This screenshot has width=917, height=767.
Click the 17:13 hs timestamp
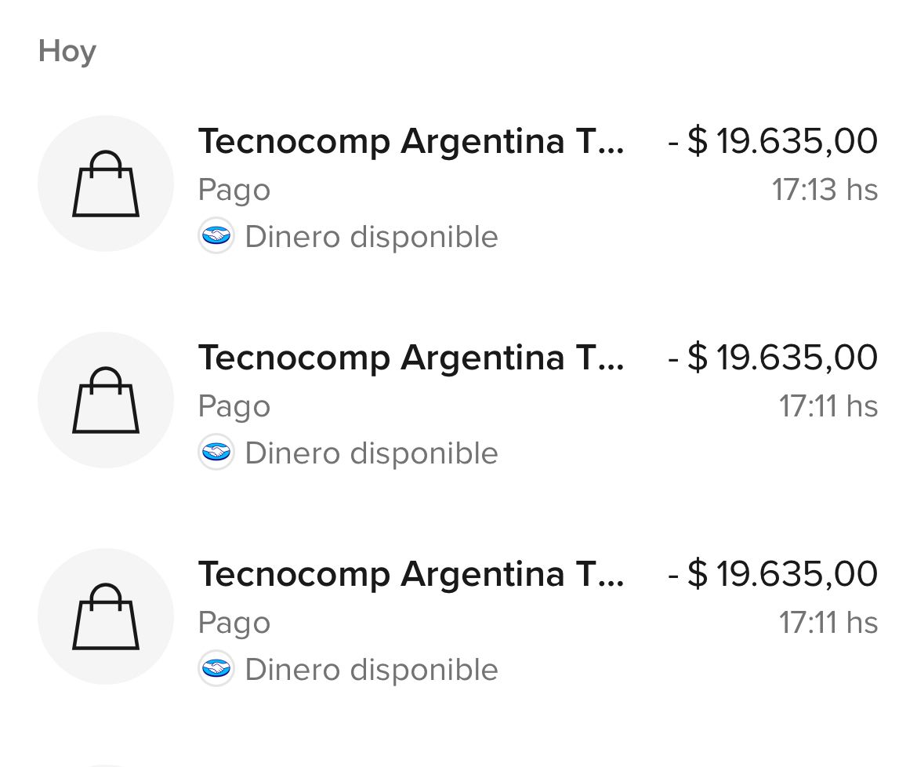pyautogui.click(x=825, y=191)
